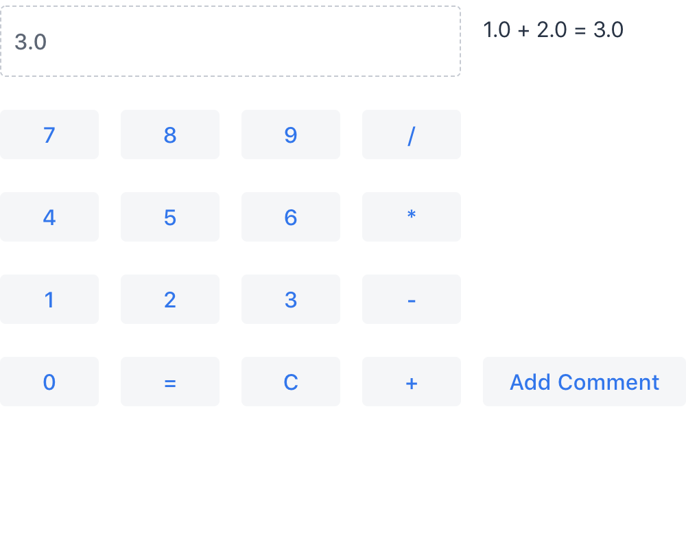Click the minus operator button
Viewport: 686px width, 549px height.
pos(411,299)
